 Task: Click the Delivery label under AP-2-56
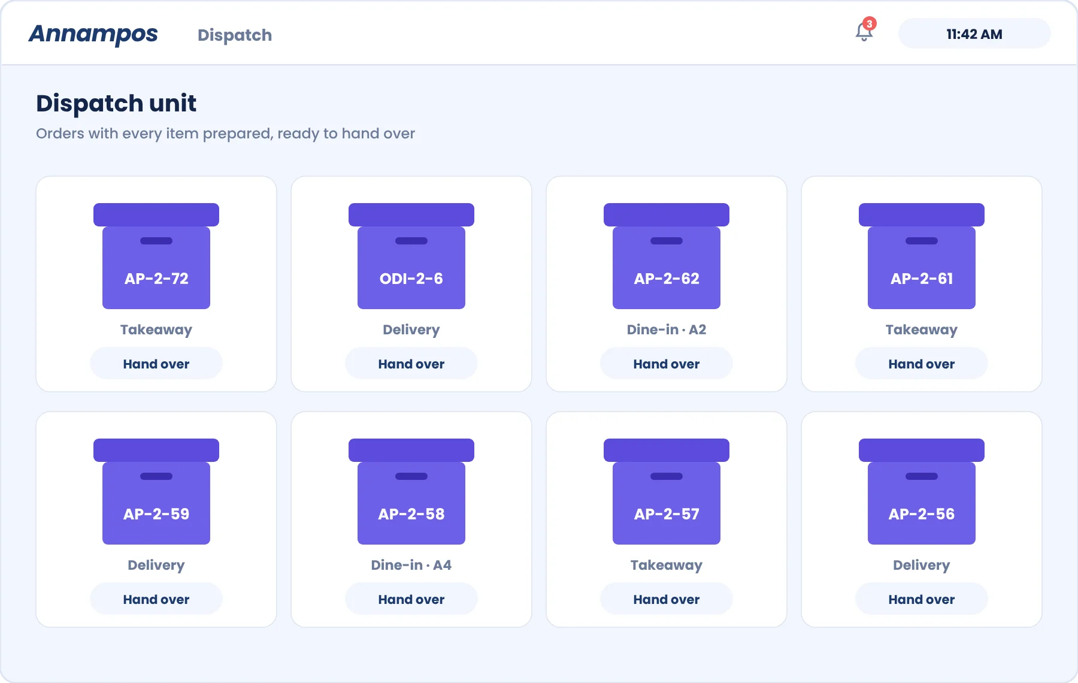coord(922,566)
